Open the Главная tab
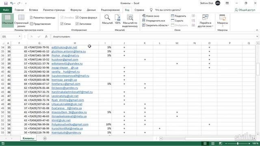This screenshot has width=260, height=146. (19, 10)
